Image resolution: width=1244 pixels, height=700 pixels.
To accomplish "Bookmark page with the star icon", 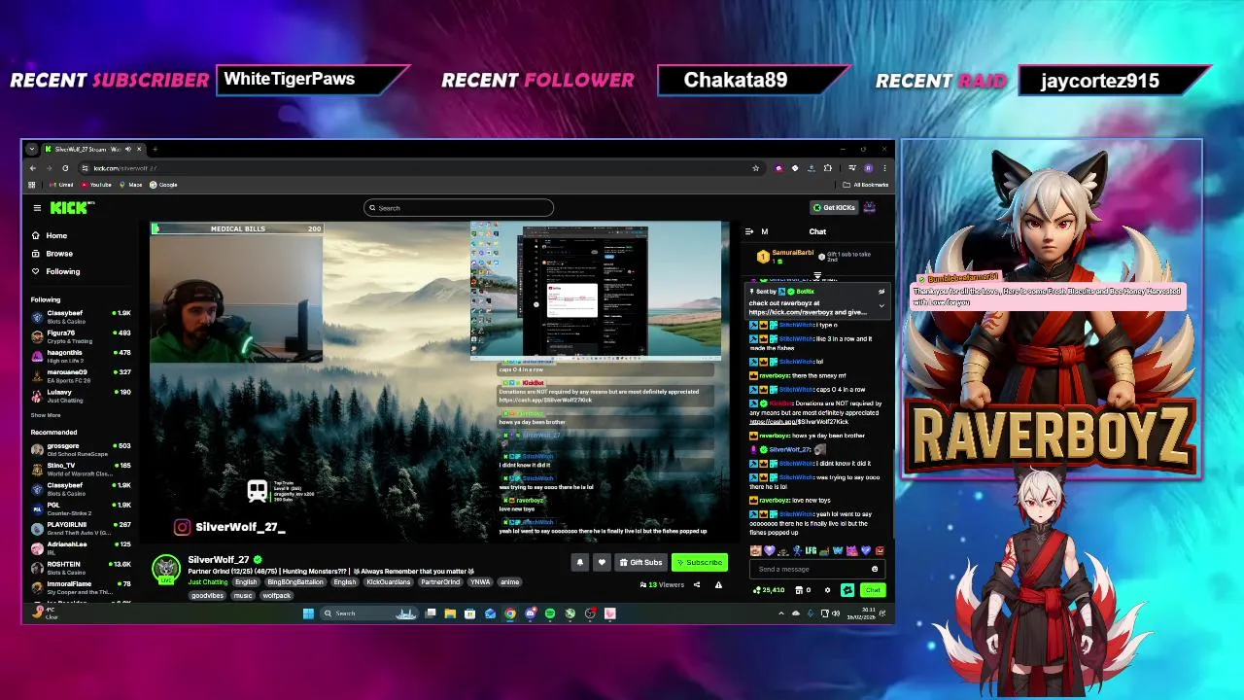I will pos(755,168).
